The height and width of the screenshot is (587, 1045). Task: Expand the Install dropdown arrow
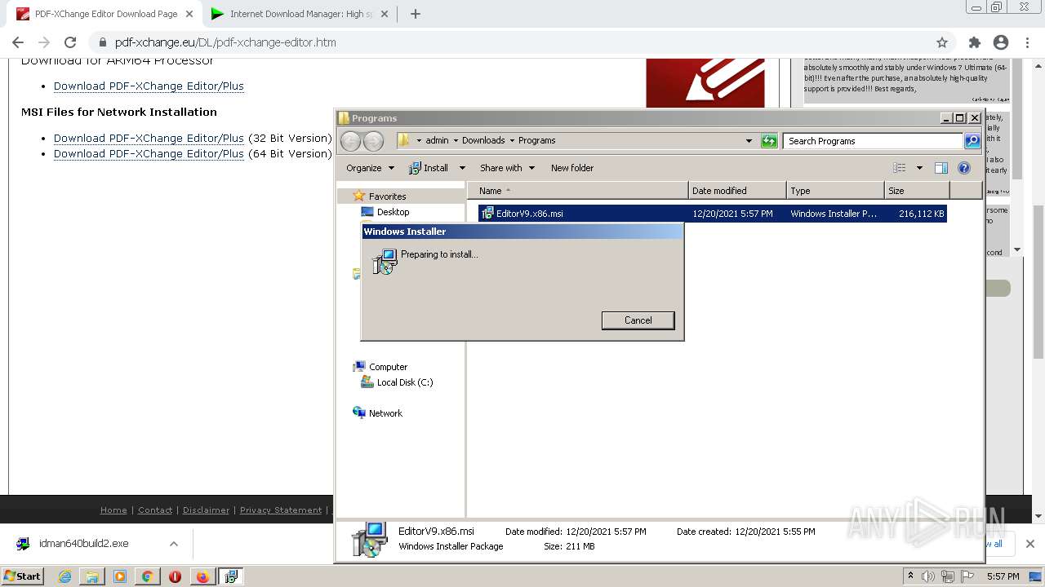[x=462, y=168]
